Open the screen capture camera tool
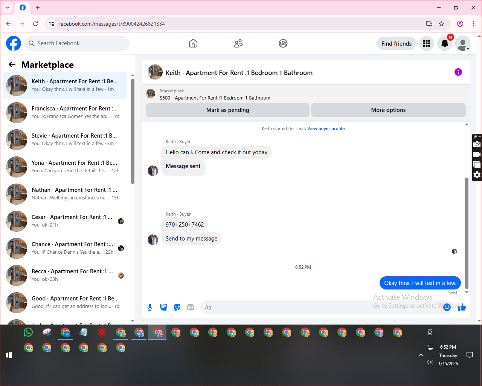 pyautogui.click(x=477, y=144)
